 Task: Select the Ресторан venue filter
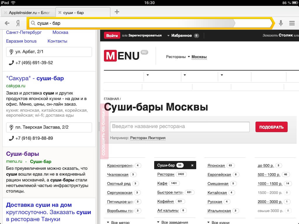(x=166, y=174)
